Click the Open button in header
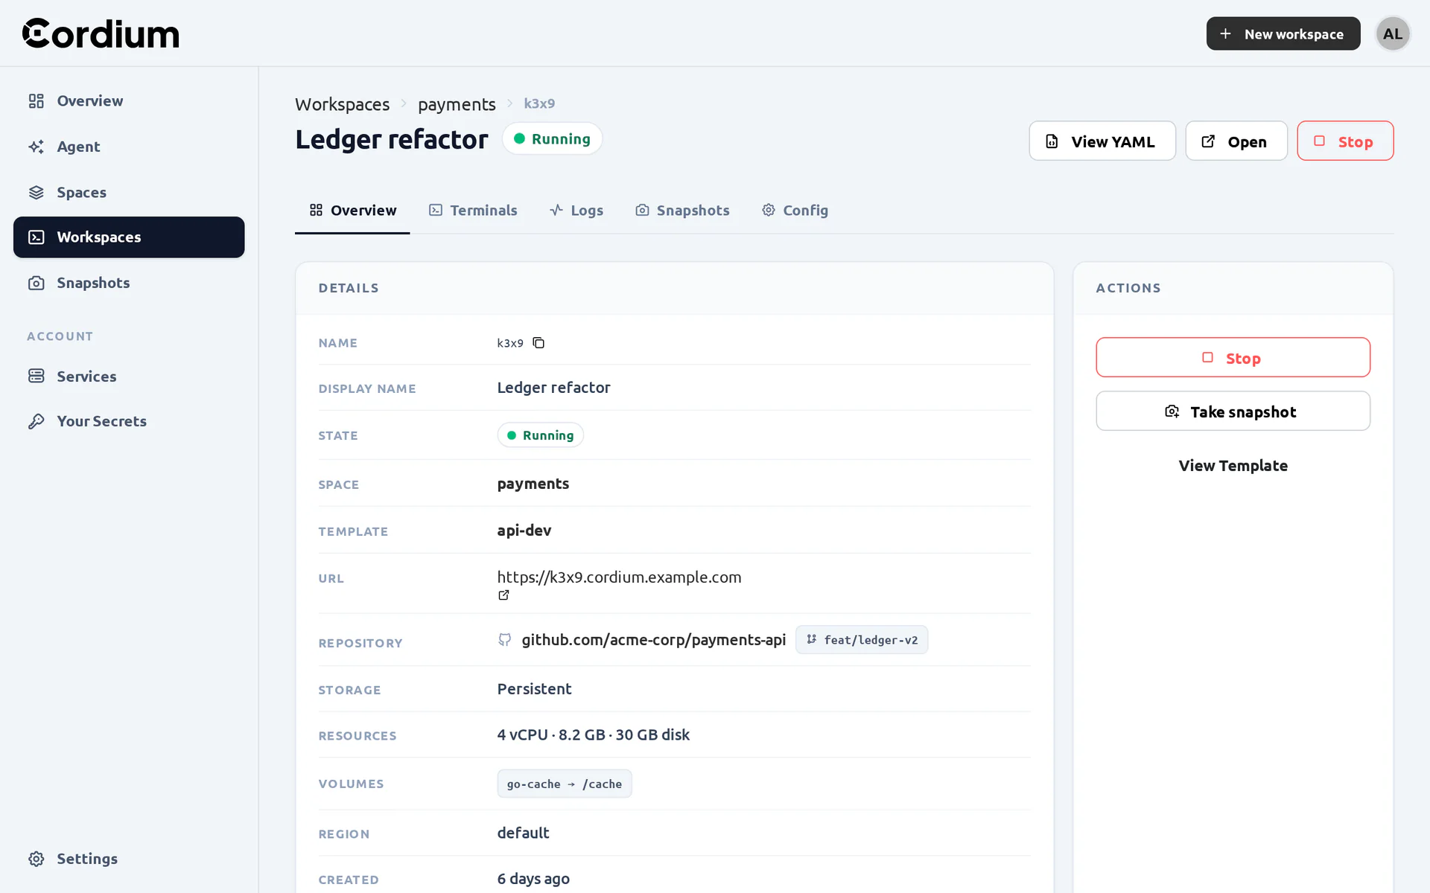 1236,141
